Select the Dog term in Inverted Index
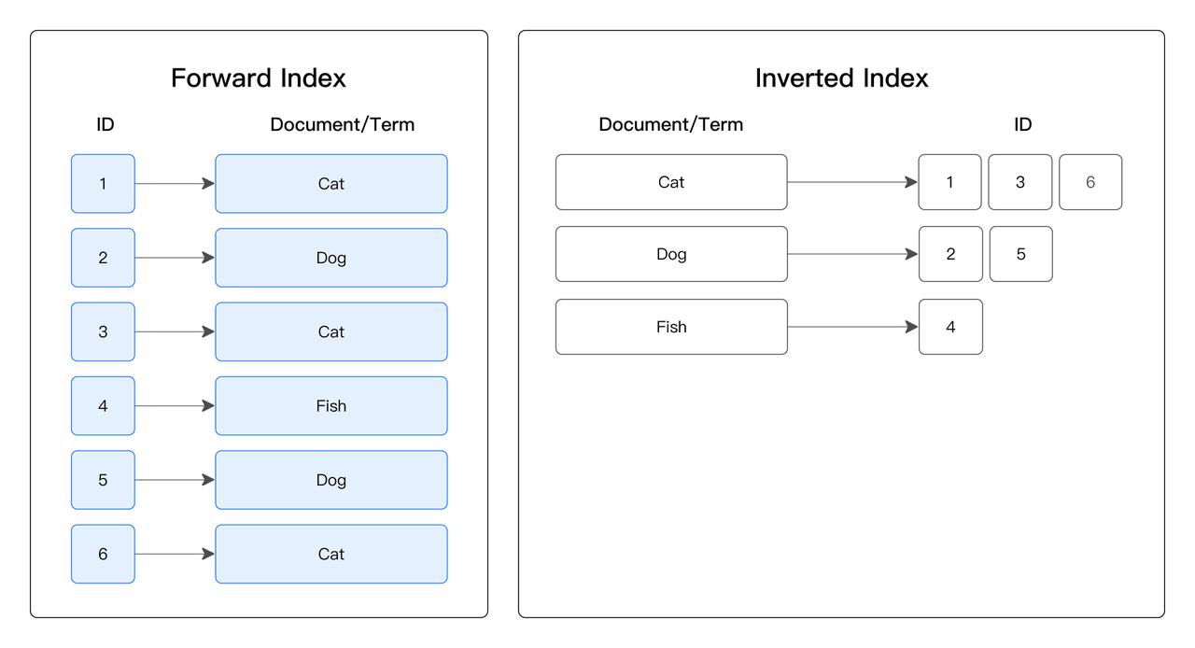This screenshot has width=1195, height=648. click(x=671, y=254)
